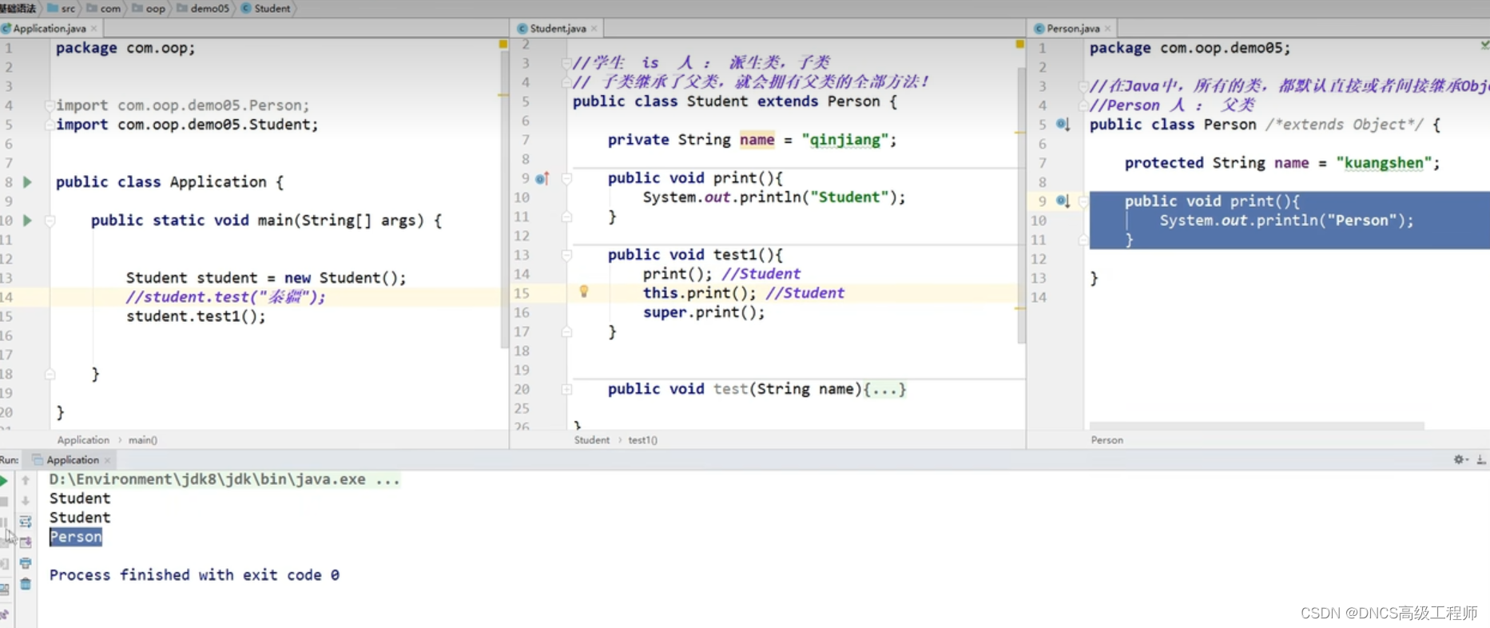Viewport: 1490px width, 628px height.
Task: Switch to Application.java editor tab
Action: pyautogui.click(x=50, y=29)
